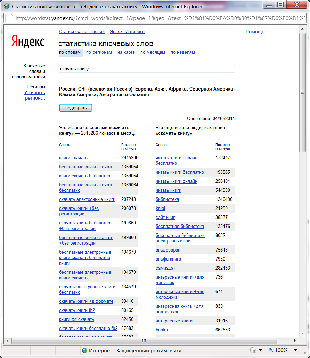The height and width of the screenshot is (358, 310).
Task: Open the 'самиздат' link
Action: 165,268
